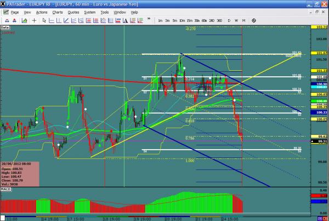Switch chart to 1m timeframe
This screenshot has width=329, height=221.
coord(160,20)
